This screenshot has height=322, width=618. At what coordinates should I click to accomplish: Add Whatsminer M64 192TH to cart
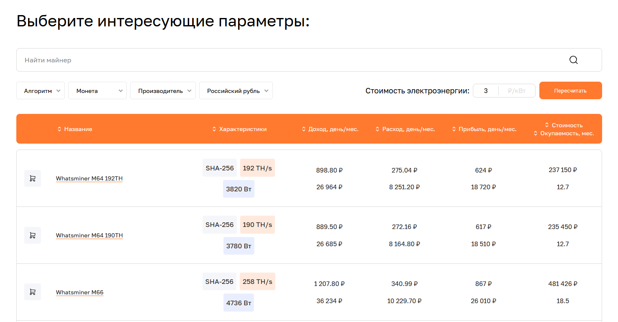coord(33,178)
